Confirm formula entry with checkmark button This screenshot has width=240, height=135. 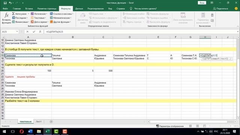34,31
